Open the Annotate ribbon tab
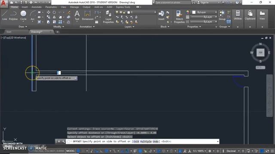This screenshot has width=275, height=154. pos(36,7)
